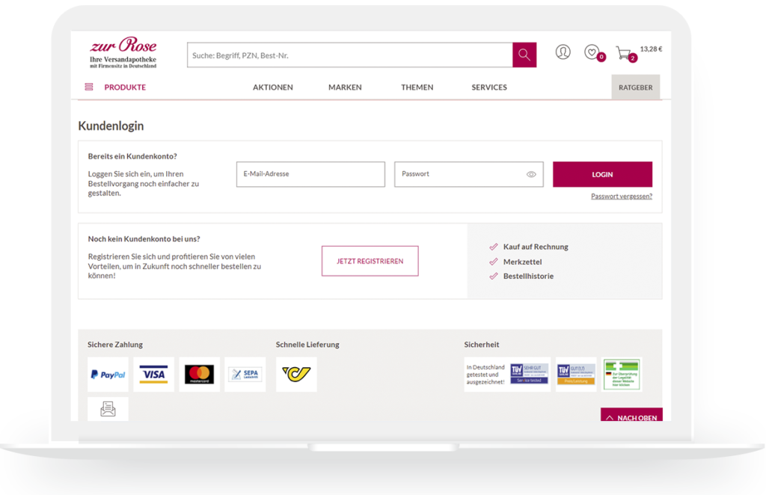This screenshot has width=766, height=495.
Task: Expand the PRODUKTE hamburger menu
Action: point(89,87)
